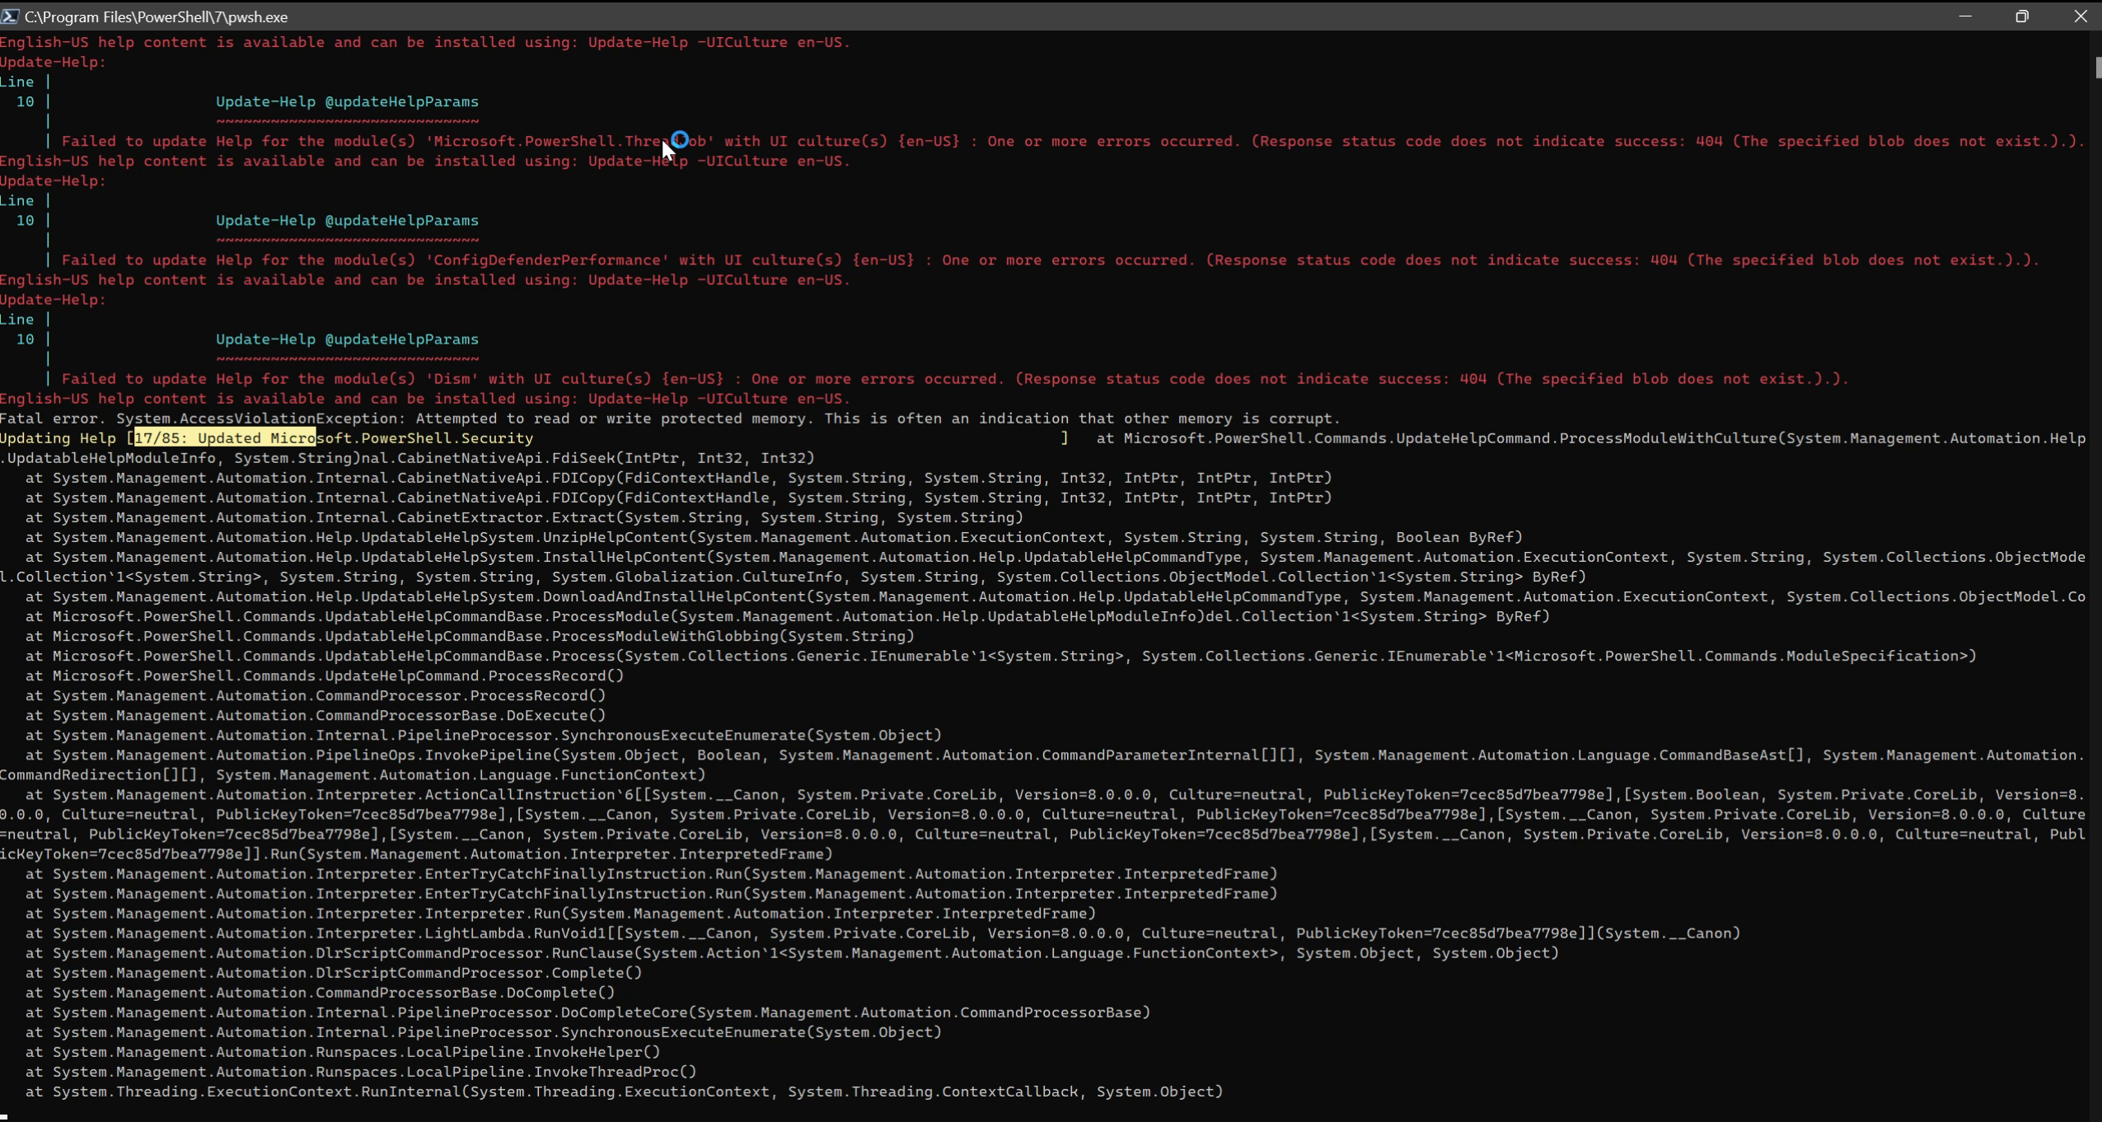Minimize the pwsh.exe window
This screenshot has height=1122, width=2102.
click(x=1965, y=16)
